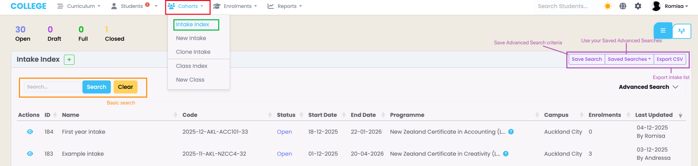View intake 184 with eye icon
The height and width of the screenshot is (166, 698).
[x=30, y=132]
